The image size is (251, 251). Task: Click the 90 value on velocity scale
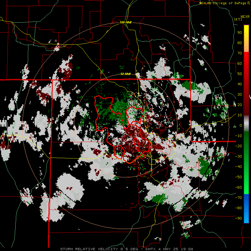tap(240, 33)
